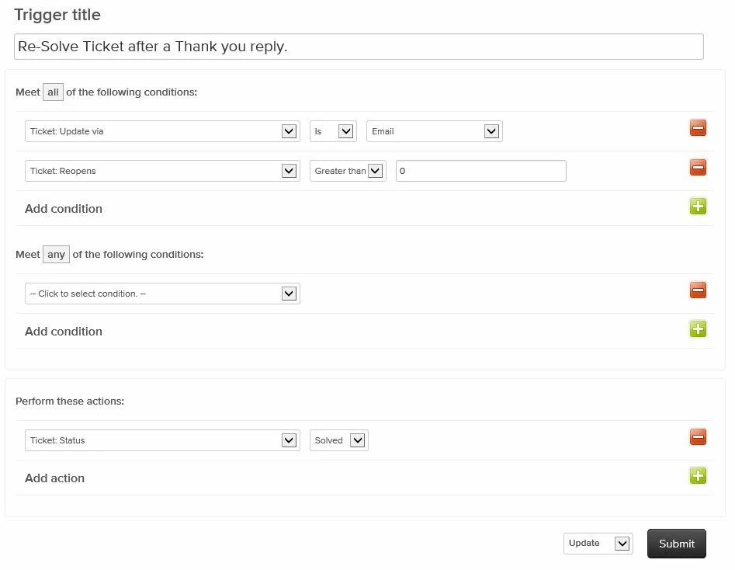Remove the 'Ticket: Status' action row
Image resolution: width=735 pixels, height=570 pixels.
point(698,436)
